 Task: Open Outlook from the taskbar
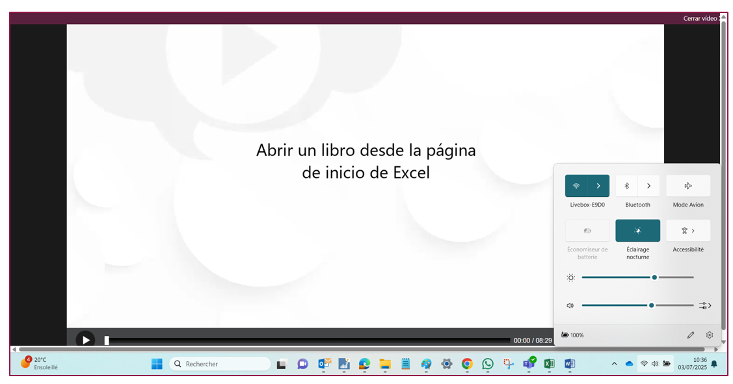click(323, 364)
